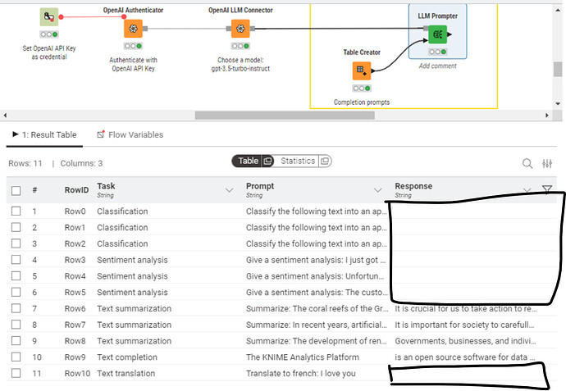Click the vertical canvas scrollbar thumb
Screen dimensions: 566x391
558,69
